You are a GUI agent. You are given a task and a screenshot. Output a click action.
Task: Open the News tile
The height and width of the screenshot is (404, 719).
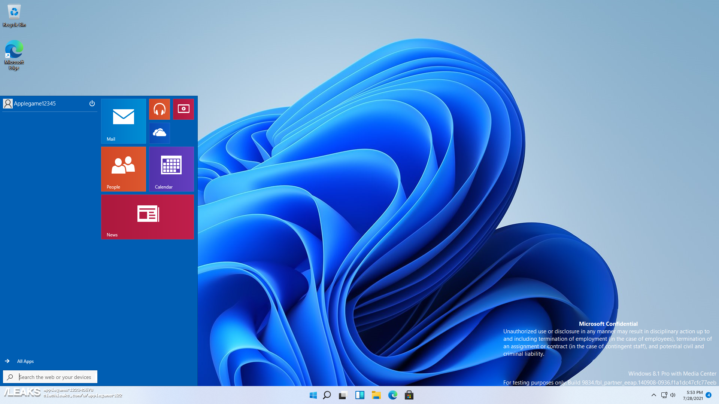click(147, 217)
